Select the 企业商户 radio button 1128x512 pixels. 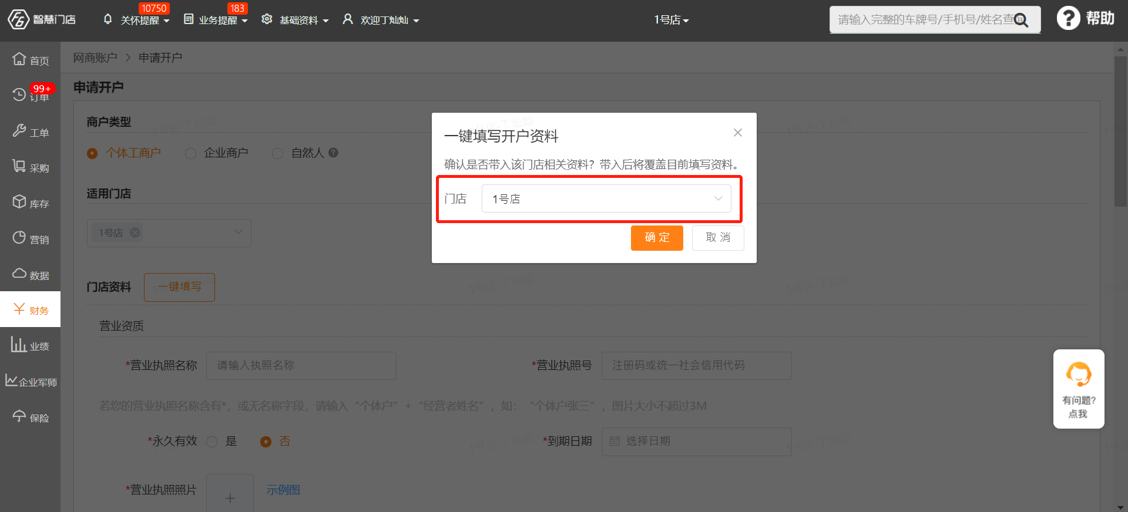point(190,153)
